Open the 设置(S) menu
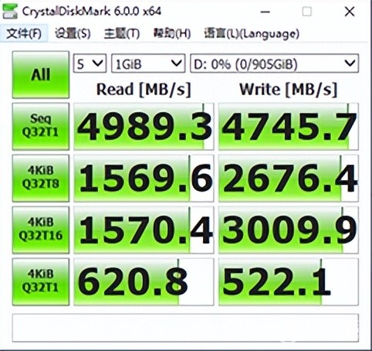372x351 pixels. click(x=73, y=33)
